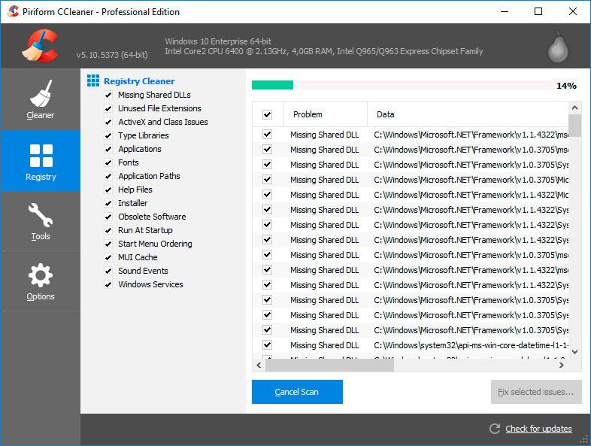Open the Tools wrench icon
591x446 pixels.
tap(41, 215)
